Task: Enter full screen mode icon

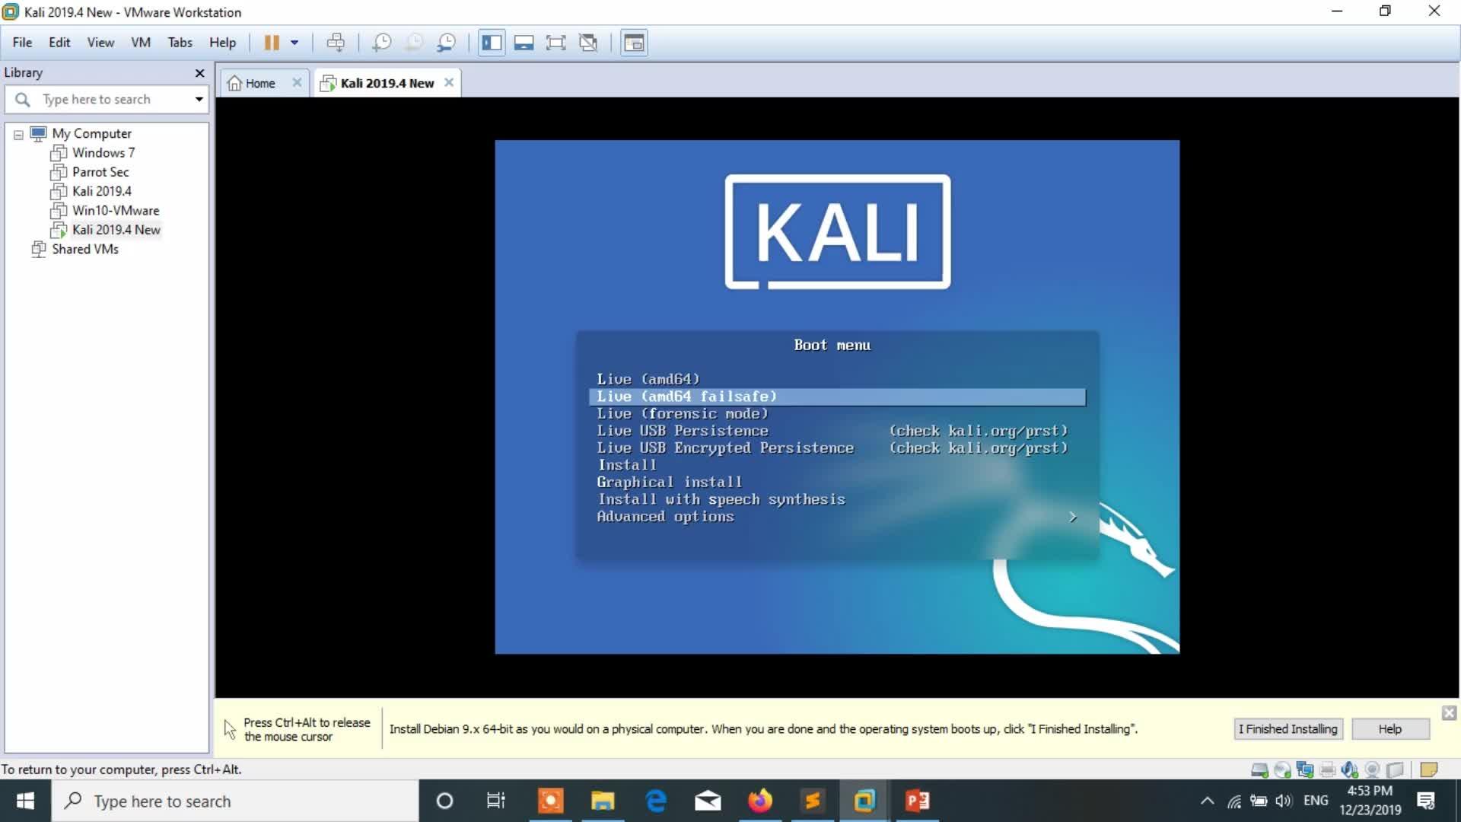Action: tap(556, 43)
